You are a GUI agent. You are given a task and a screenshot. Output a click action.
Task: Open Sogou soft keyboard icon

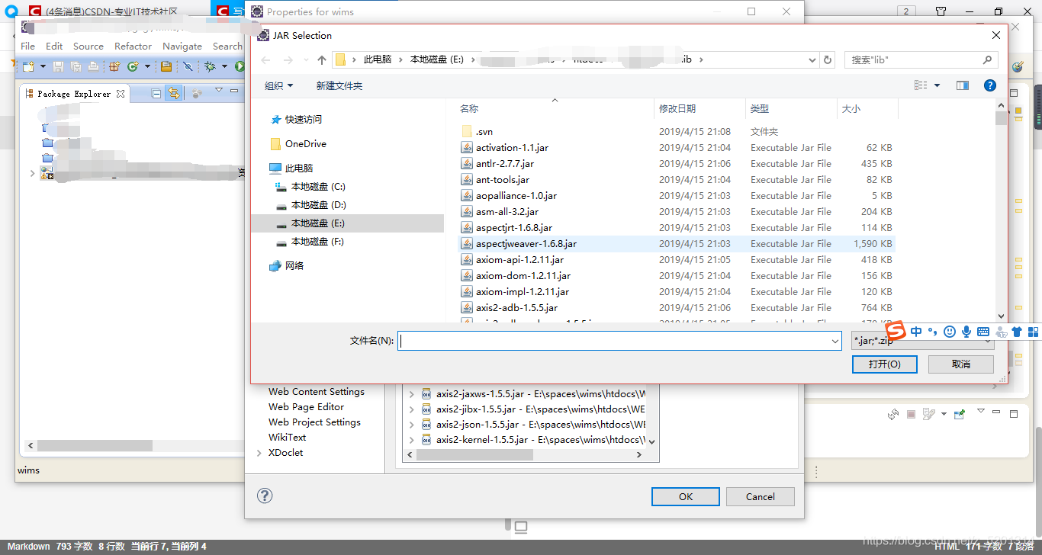983,332
